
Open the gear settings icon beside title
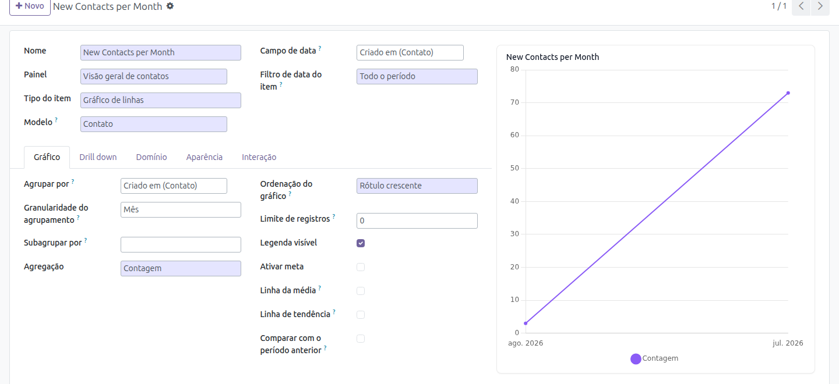170,6
